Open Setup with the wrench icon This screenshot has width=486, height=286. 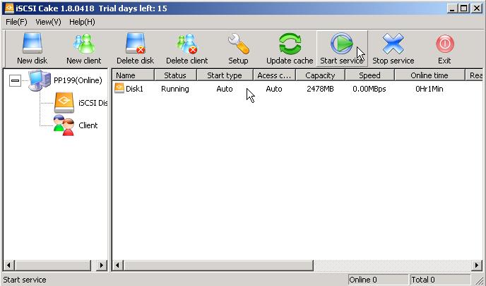click(x=238, y=44)
